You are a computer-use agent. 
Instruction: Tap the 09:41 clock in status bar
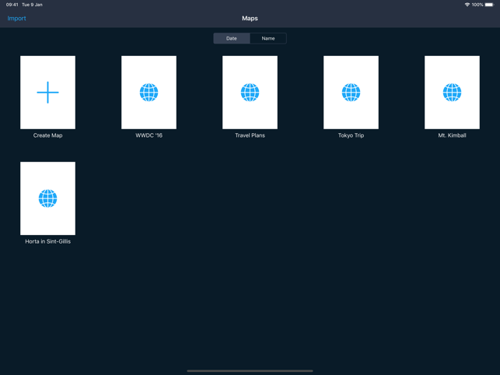(x=12, y=5)
